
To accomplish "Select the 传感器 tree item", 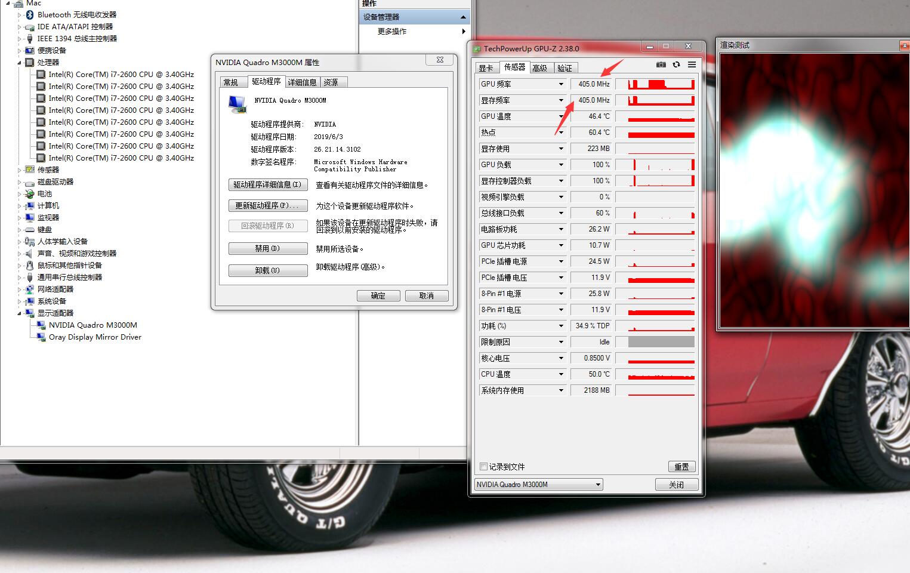I will (x=48, y=170).
